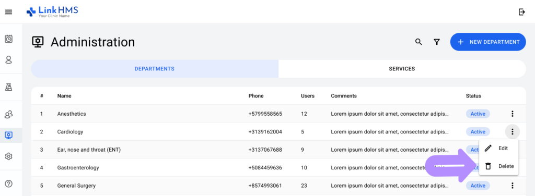
Task: Click the Cardiology comment text
Action: pyautogui.click(x=390, y=132)
